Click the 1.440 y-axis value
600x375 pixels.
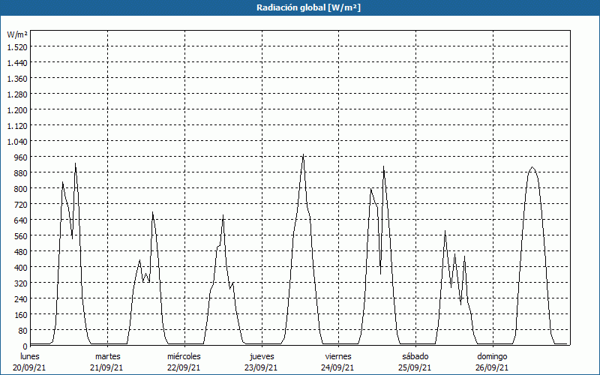[17, 63]
